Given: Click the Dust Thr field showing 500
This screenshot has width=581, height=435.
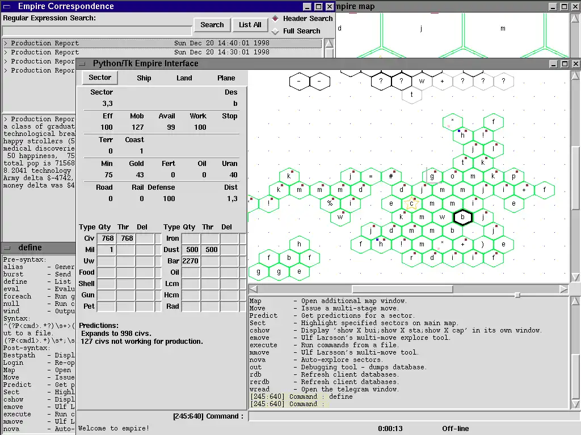Looking at the screenshot, I should click(x=210, y=250).
